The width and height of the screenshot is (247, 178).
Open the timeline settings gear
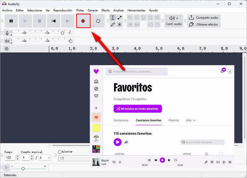pos(7,49)
